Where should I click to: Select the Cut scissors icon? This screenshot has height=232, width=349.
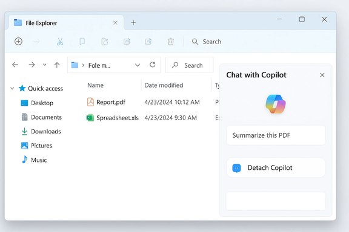[60, 42]
